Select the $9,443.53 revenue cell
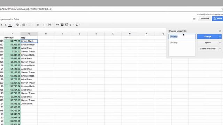 [x=12, y=104]
